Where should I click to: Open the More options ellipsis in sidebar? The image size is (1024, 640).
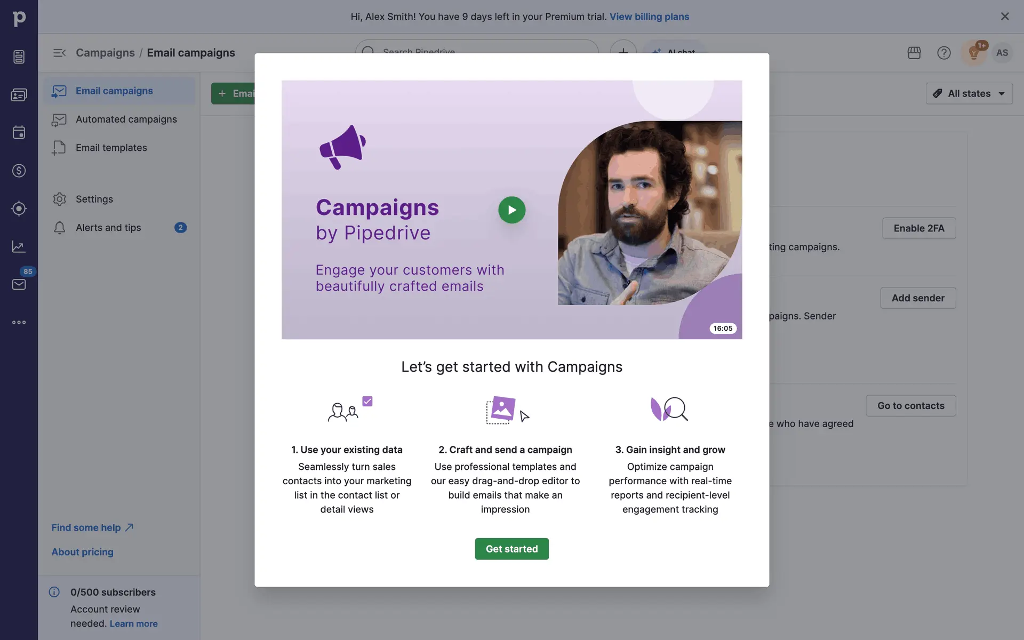[19, 322]
